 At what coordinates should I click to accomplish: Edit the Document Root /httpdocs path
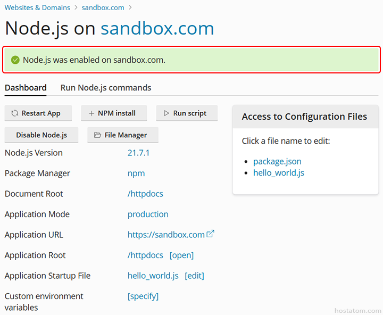[145, 194]
